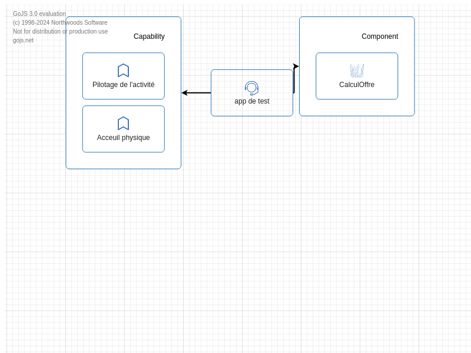
Task: Click the bookmark icon in Acceuil physique
Action: pos(123,124)
